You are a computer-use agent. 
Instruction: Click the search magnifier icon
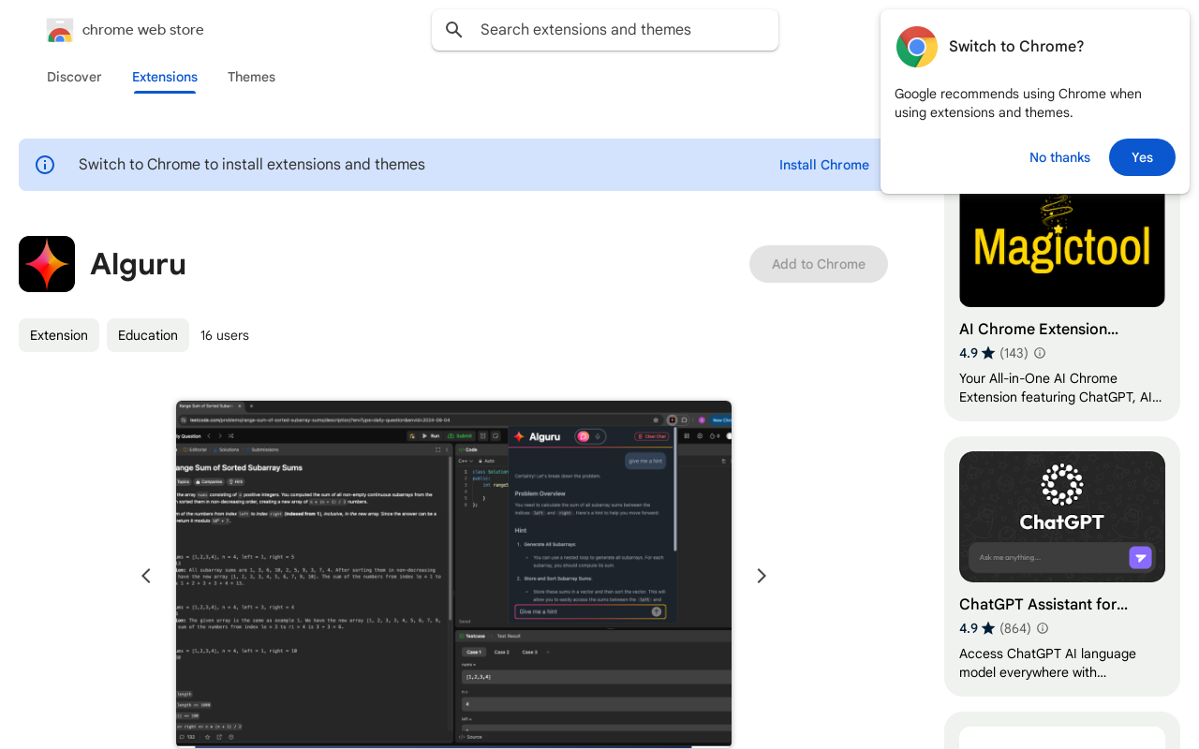click(x=453, y=29)
